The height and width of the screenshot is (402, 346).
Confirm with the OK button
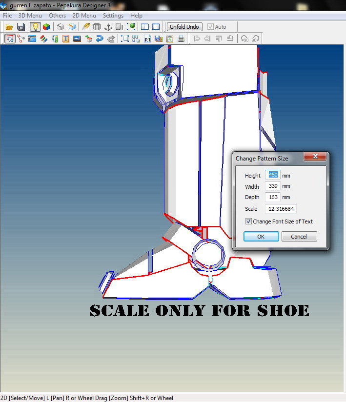pos(261,237)
